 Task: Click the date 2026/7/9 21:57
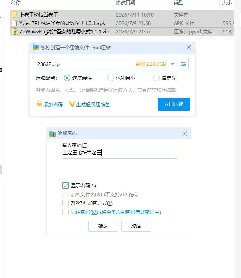pyautogui.click(x=133, y=32)
